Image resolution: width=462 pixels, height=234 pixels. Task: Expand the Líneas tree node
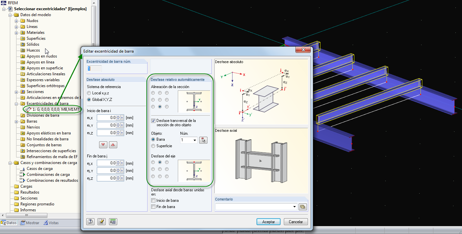pos(16,27)
